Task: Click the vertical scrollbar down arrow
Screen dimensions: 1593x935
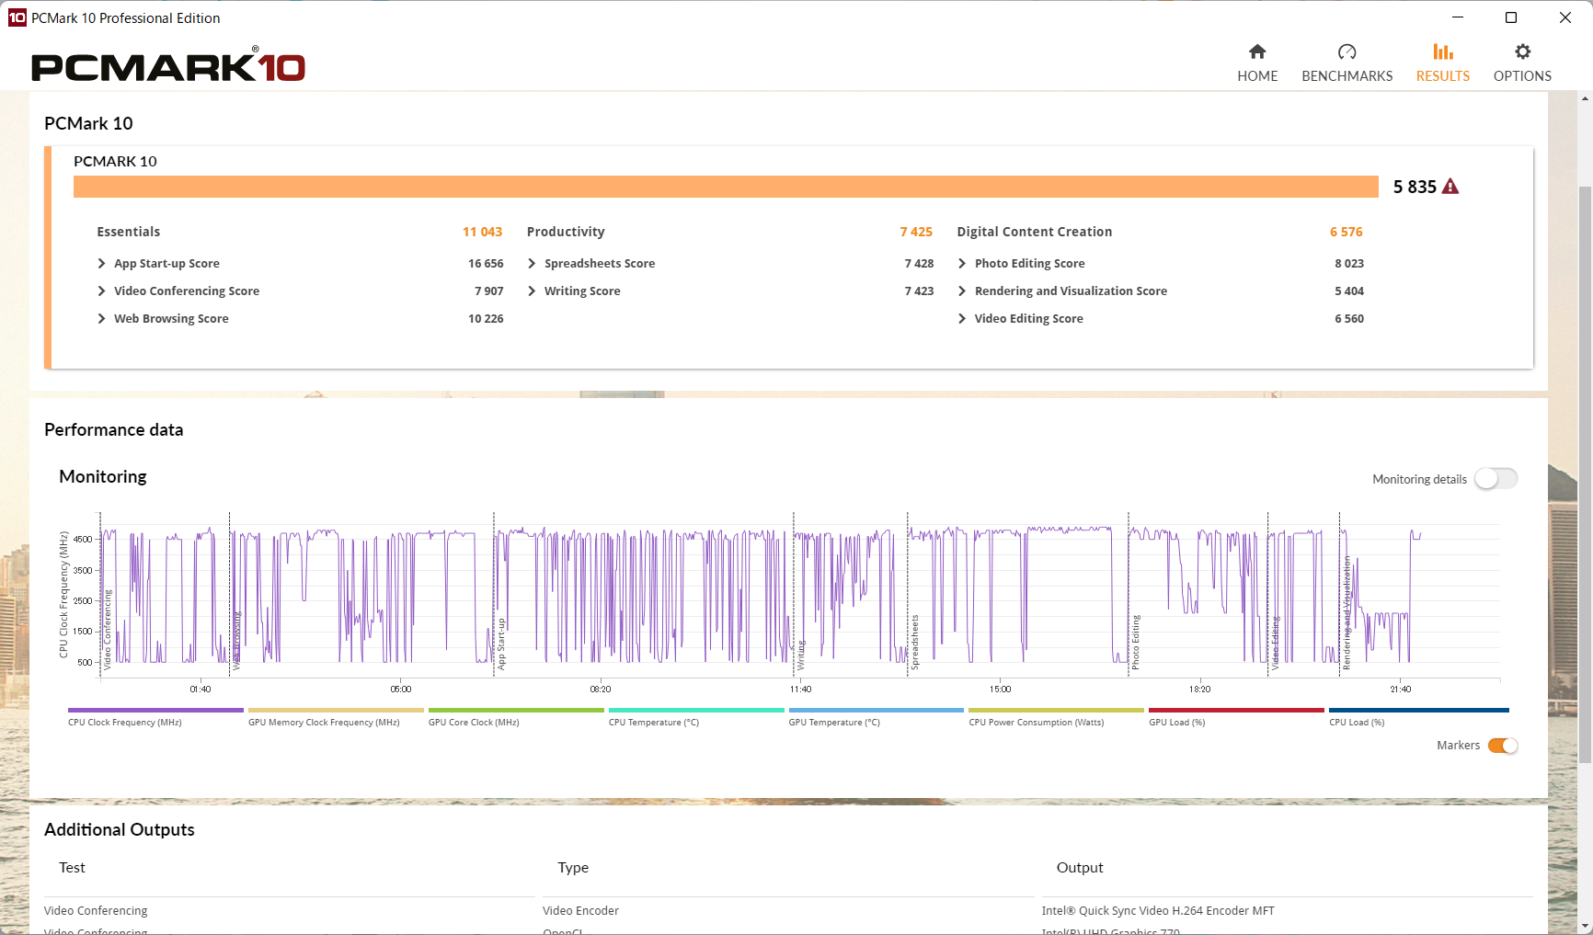Action: pyautogui.click(x=1585, y=926)
